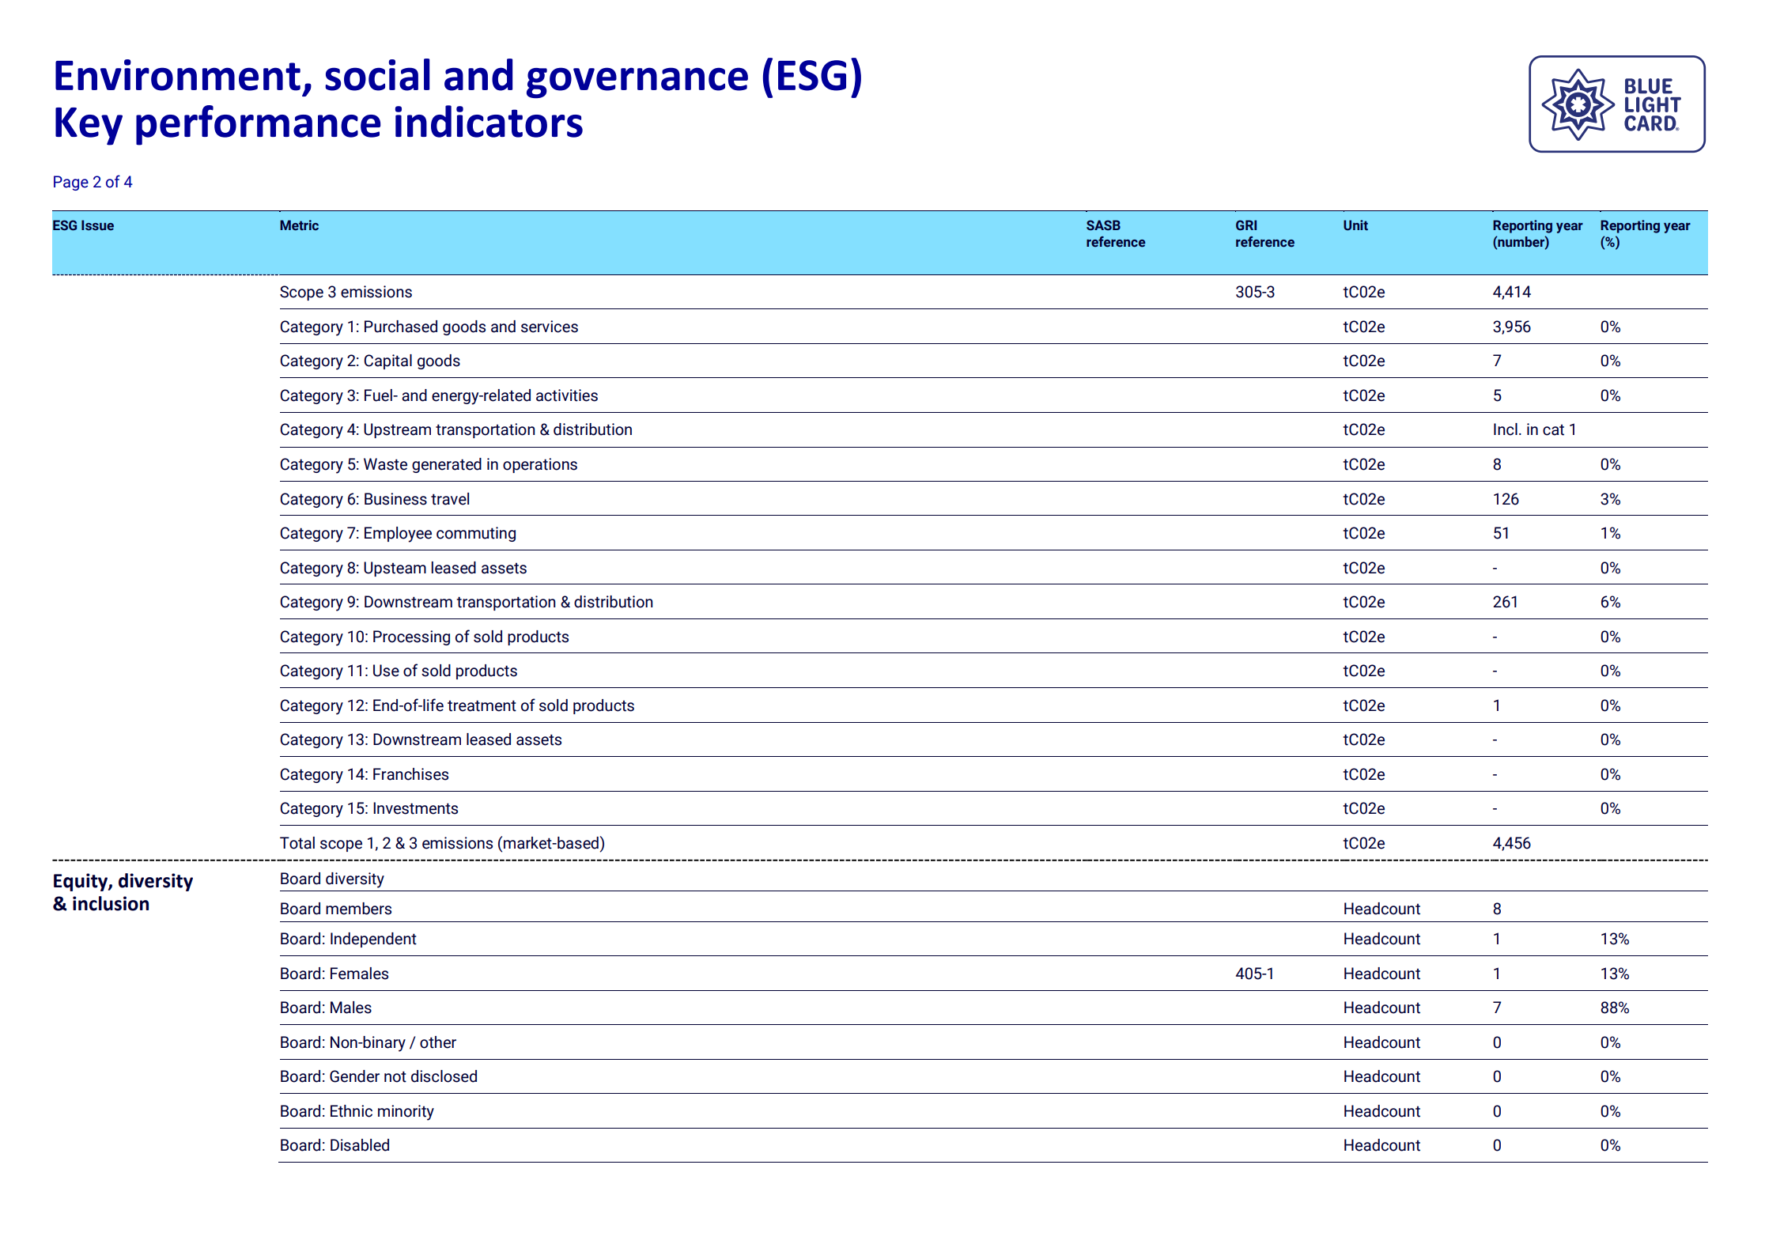Click the 3,956 value for Category 1
Screen dimensions: 1765x1248
[x=1511, y=327]
